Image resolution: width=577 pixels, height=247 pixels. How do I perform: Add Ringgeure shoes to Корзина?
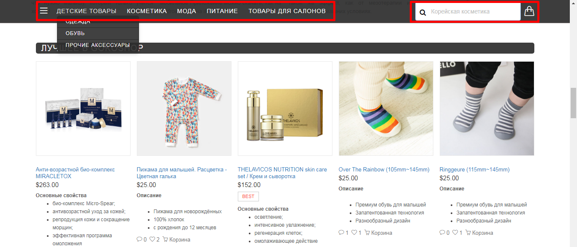tap(479, 233)
